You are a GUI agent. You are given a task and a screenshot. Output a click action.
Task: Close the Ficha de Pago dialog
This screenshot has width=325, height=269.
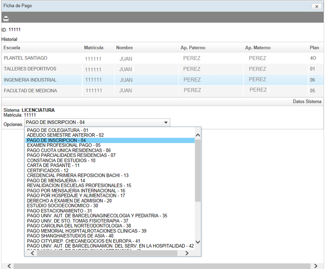[316, 6]
